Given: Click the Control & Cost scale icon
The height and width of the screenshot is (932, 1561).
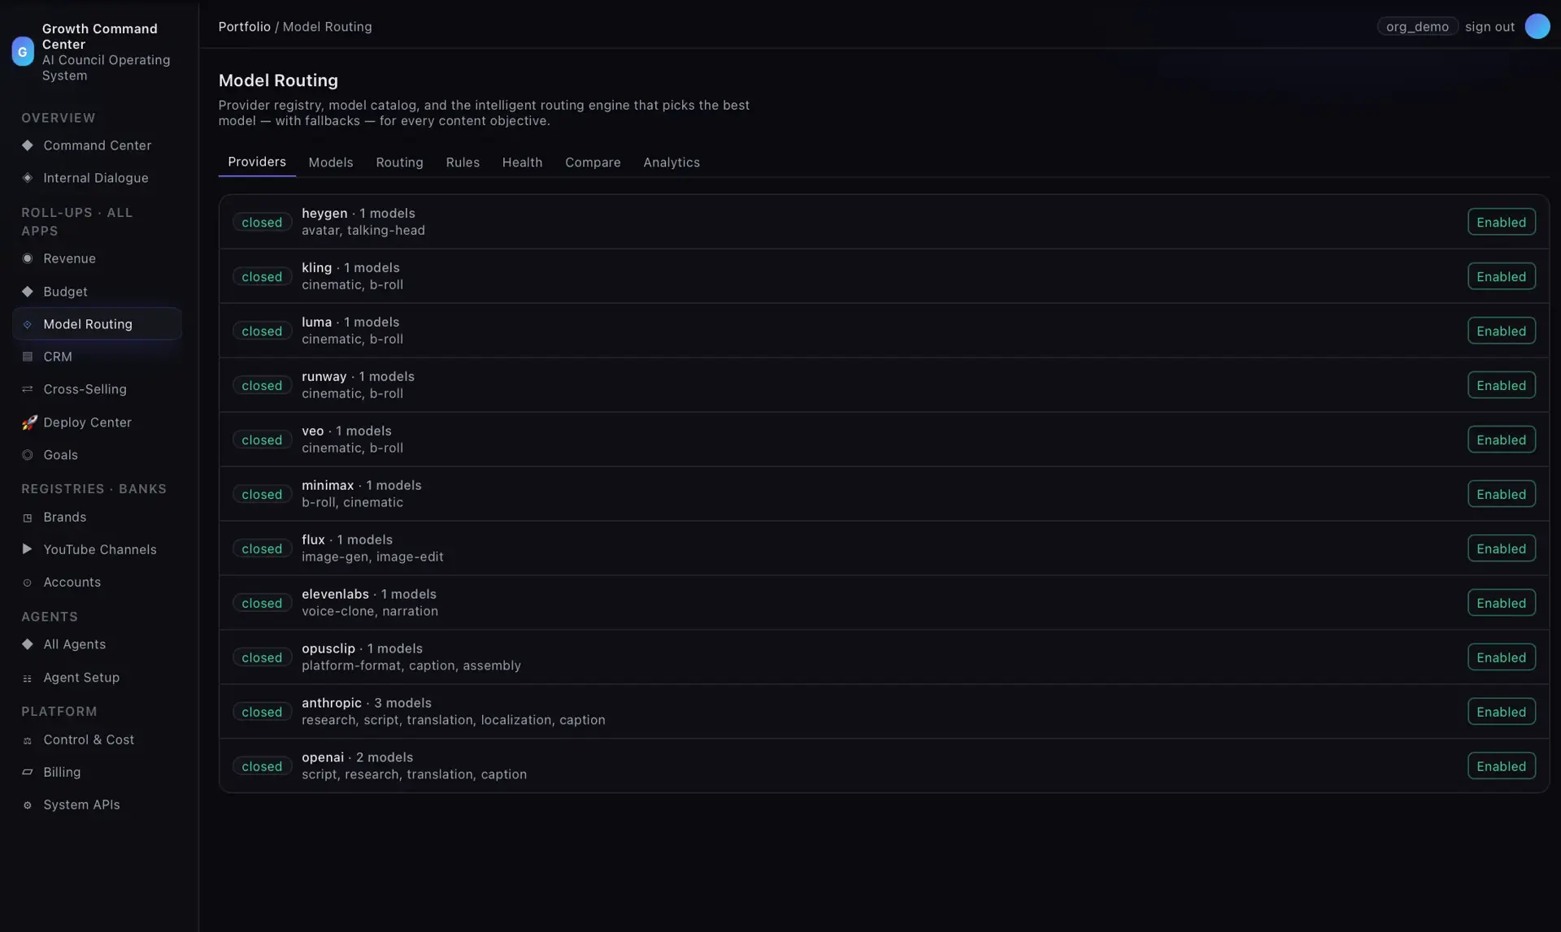Looking at the screenshot, I should coord(28,740).
